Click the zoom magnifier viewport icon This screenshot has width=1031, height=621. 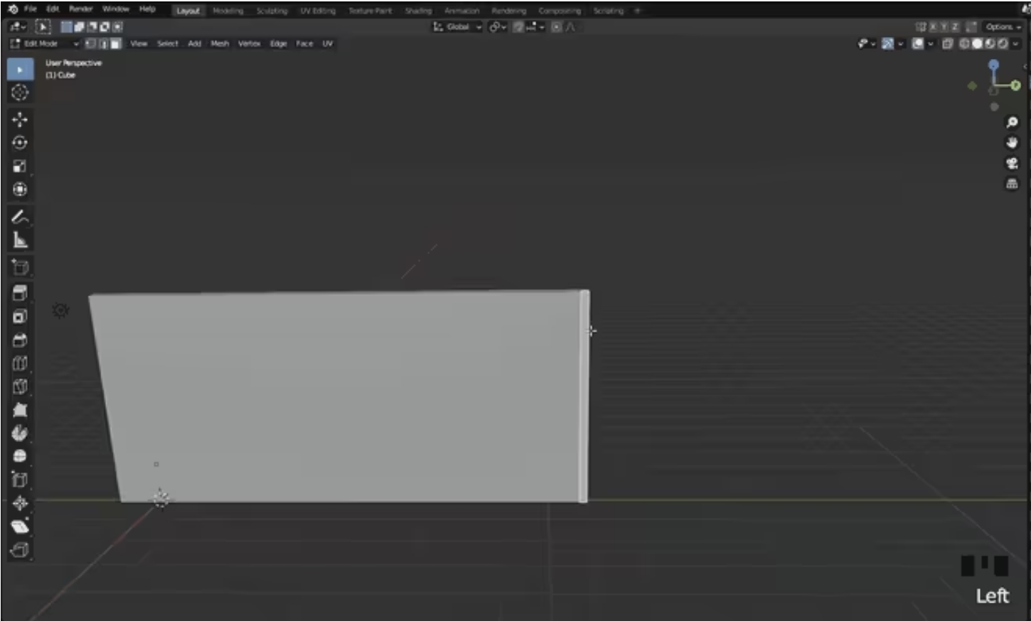[x=1012, y=122]
